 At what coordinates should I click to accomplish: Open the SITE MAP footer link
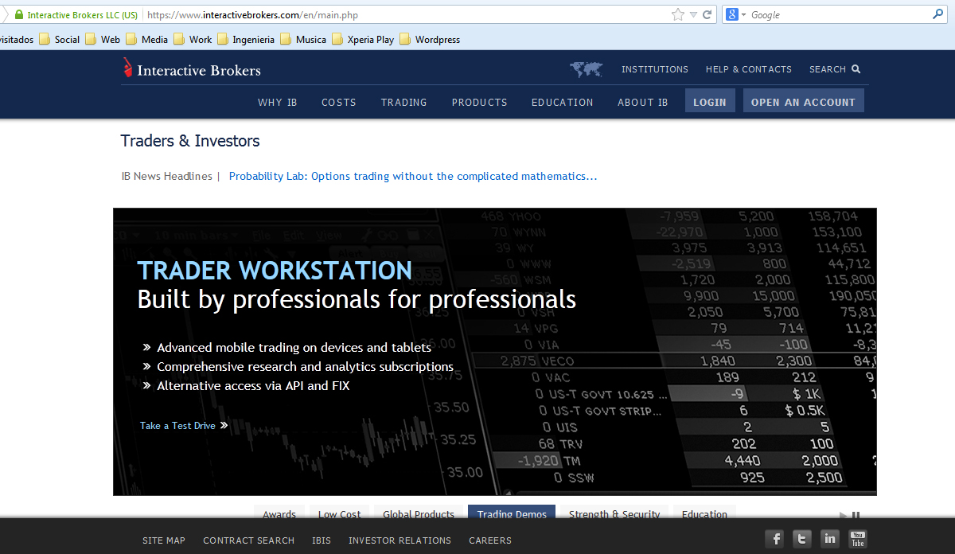point(164,540)
